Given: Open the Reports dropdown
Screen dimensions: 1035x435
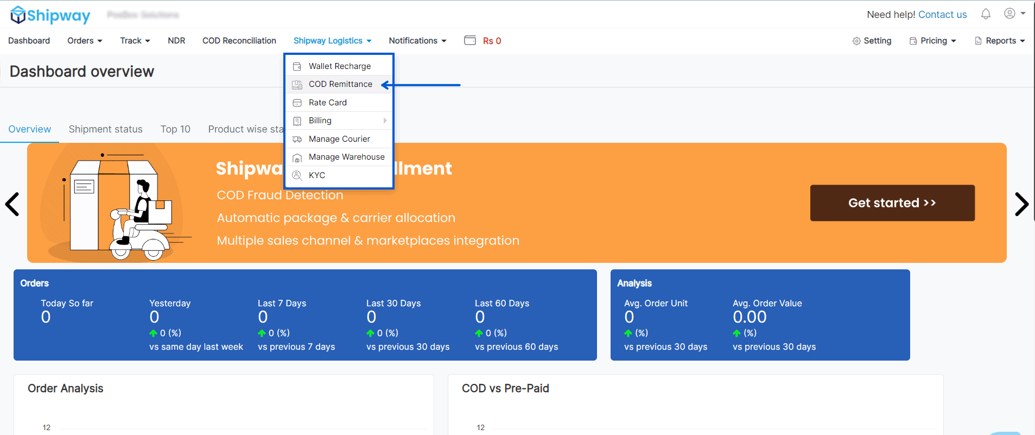Looking at the screenshot, I should 1005,41.
